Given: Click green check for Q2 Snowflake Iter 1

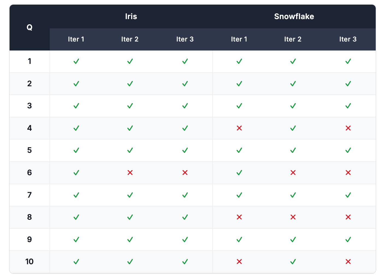Looking at the screenshot, I should [239, 84].
